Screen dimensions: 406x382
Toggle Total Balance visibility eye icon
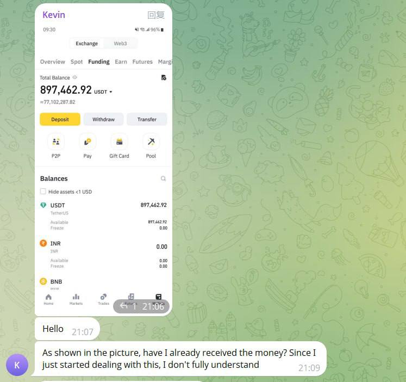pyautogui.click(x=75, y=77)
